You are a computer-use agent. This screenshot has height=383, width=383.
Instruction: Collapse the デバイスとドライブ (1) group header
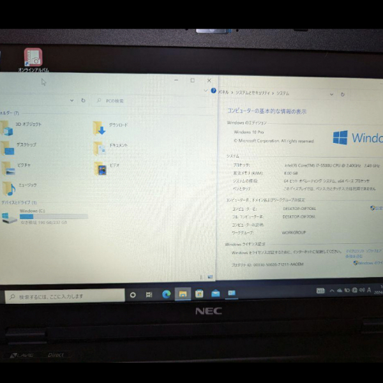click(19, 202)
